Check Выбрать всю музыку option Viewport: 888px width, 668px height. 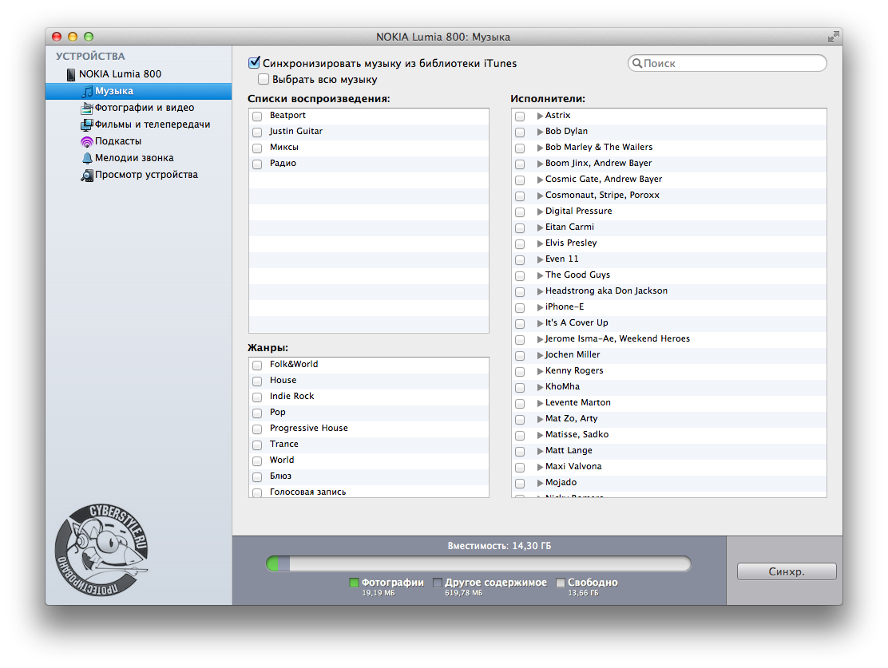[264, 79]
